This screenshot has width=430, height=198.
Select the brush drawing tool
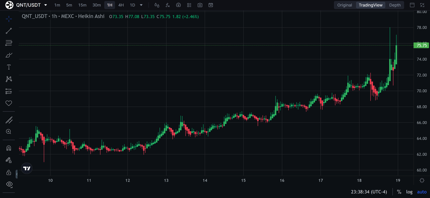[x=9, y=55]
